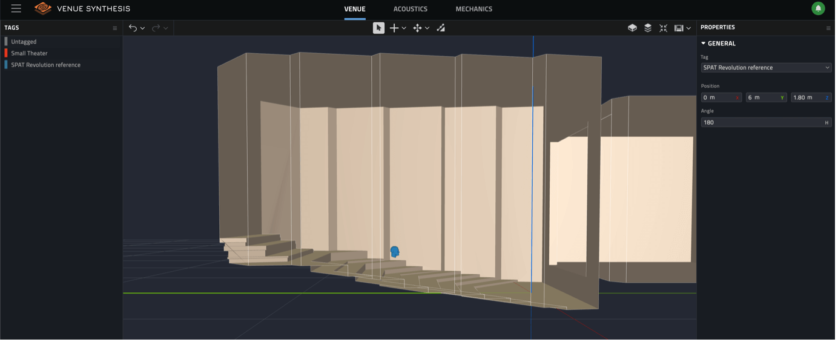This screenshot has width=838, height=342.
Task: Activate the move arrows tool
Action: point(417,28)
